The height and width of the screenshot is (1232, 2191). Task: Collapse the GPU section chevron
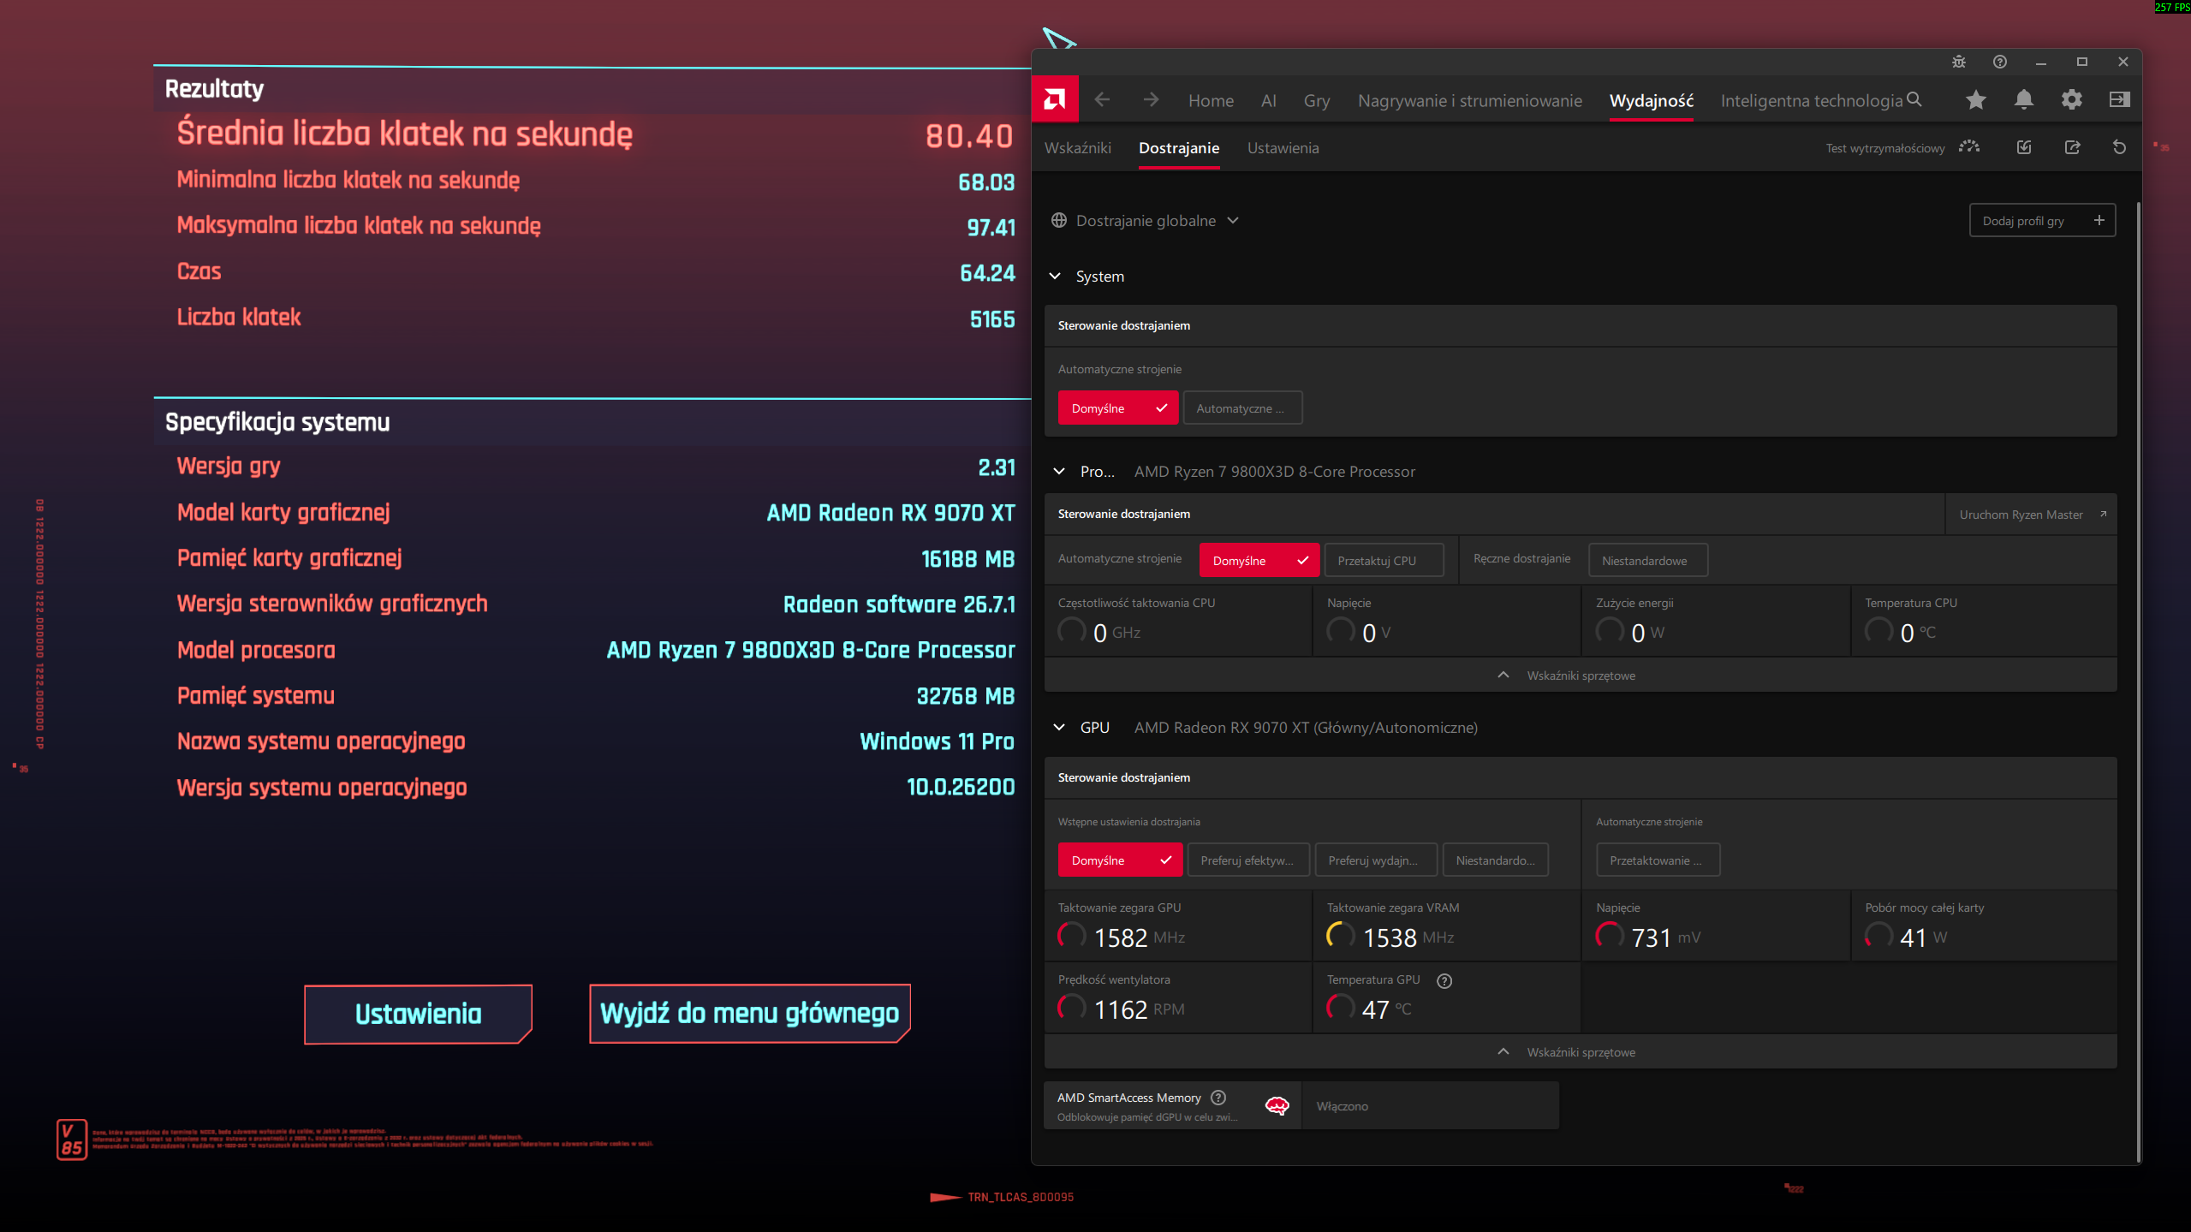[1059, 727]
